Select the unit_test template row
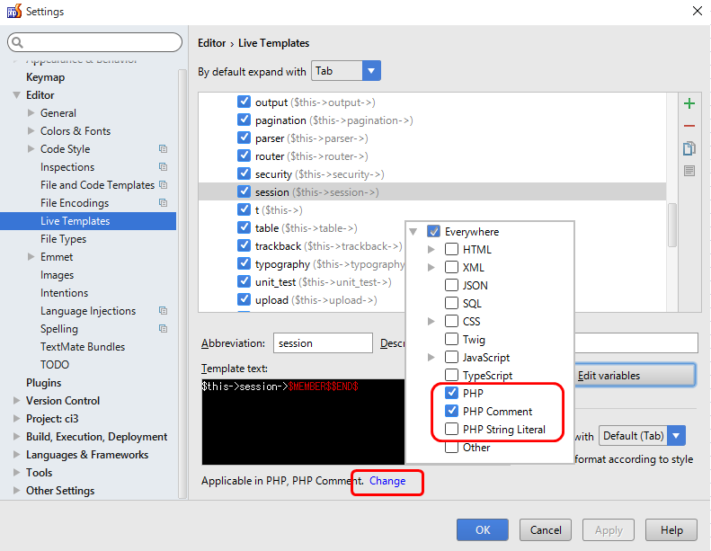711x551 pixels. tap(301, 282)
